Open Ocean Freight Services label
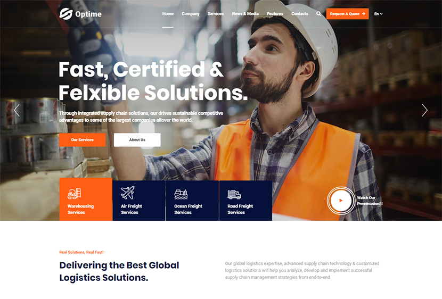442x299 pixels. pos(188,209)
